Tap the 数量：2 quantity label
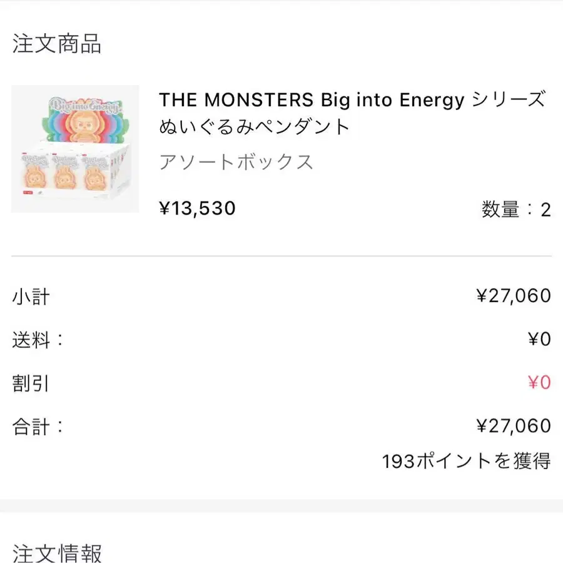563x563 pixels. pos(516,210)
